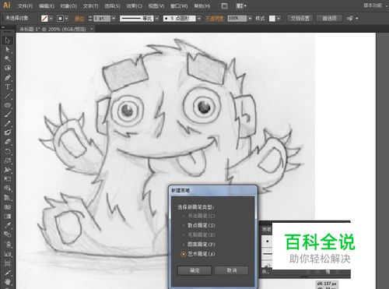389x289 pixels.
Task: Open the arrange documents dropdown
Action: pos(241,5)
